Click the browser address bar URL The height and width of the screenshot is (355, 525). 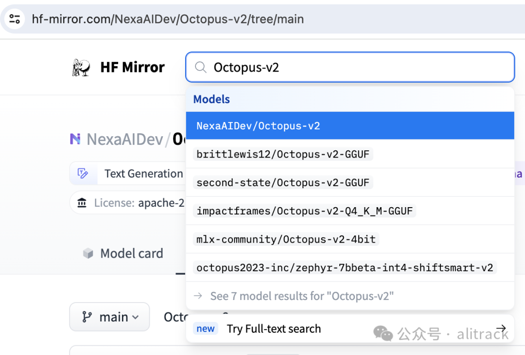(168, 19)
